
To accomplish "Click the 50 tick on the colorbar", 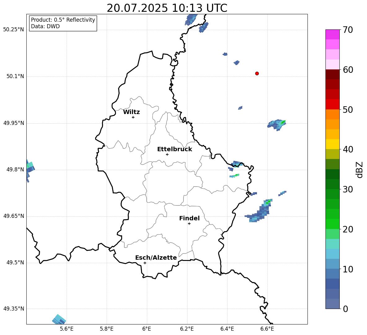I will coord(347,109).
